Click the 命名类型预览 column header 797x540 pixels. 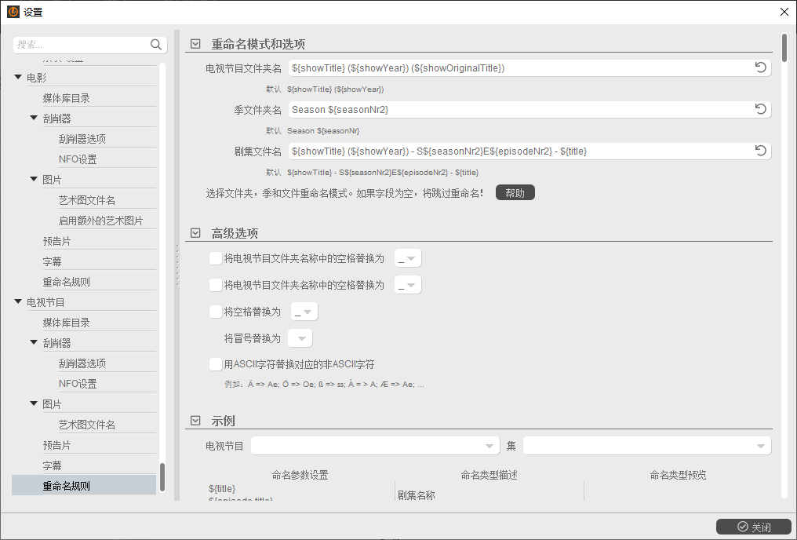(678, 475)
